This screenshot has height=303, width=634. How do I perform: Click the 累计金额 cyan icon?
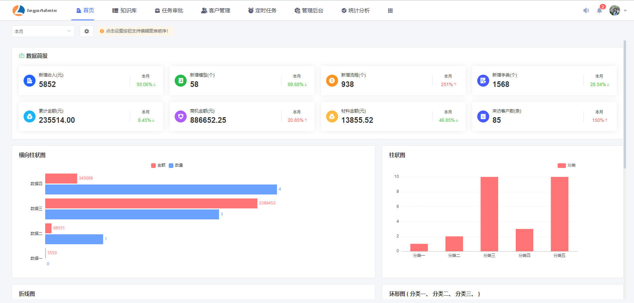point(30,116)
